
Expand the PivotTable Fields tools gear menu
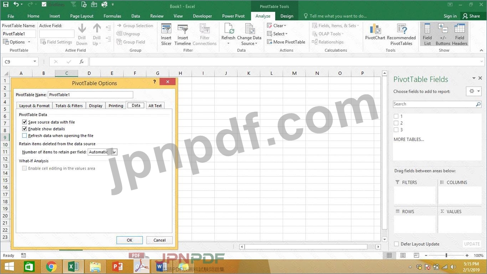point(473,91)
